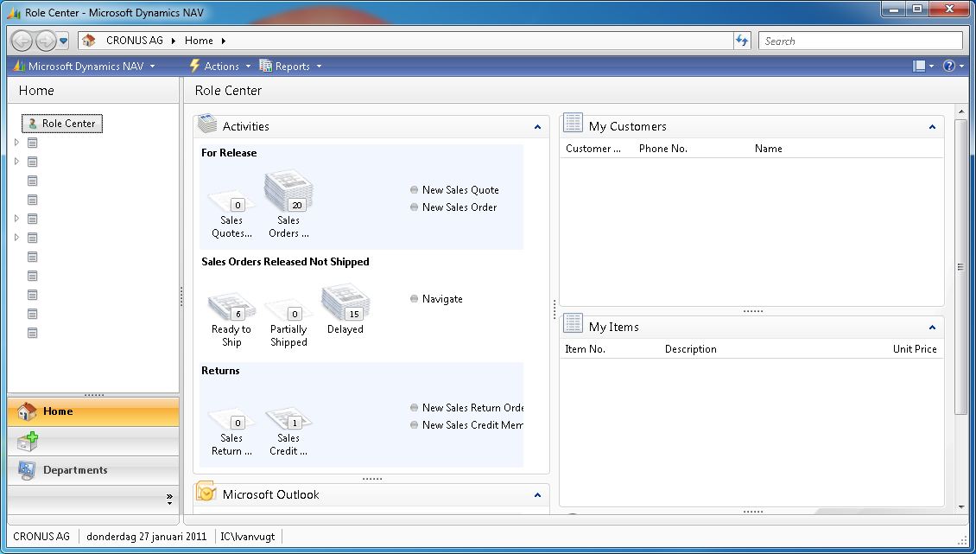The image size is (976, 554).
Task: Sort by the Customer No. column header
Action: (x=593, y=149)
